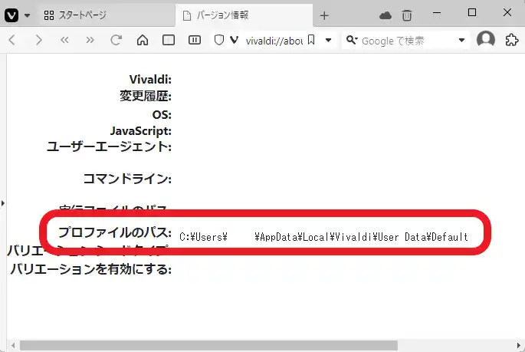This screenshot has height=352, width=525.
Task: Click the 変更履歴: label
Action: [146, 96]
